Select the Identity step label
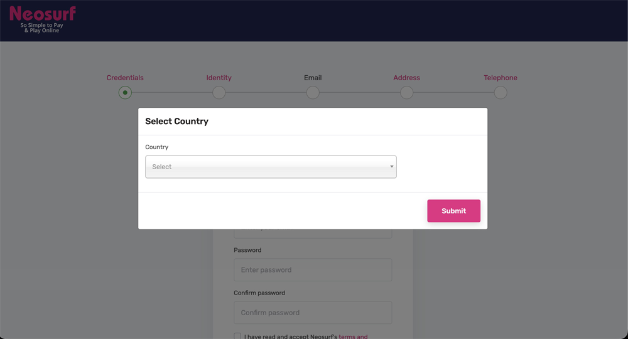 [x=219, y=78]
